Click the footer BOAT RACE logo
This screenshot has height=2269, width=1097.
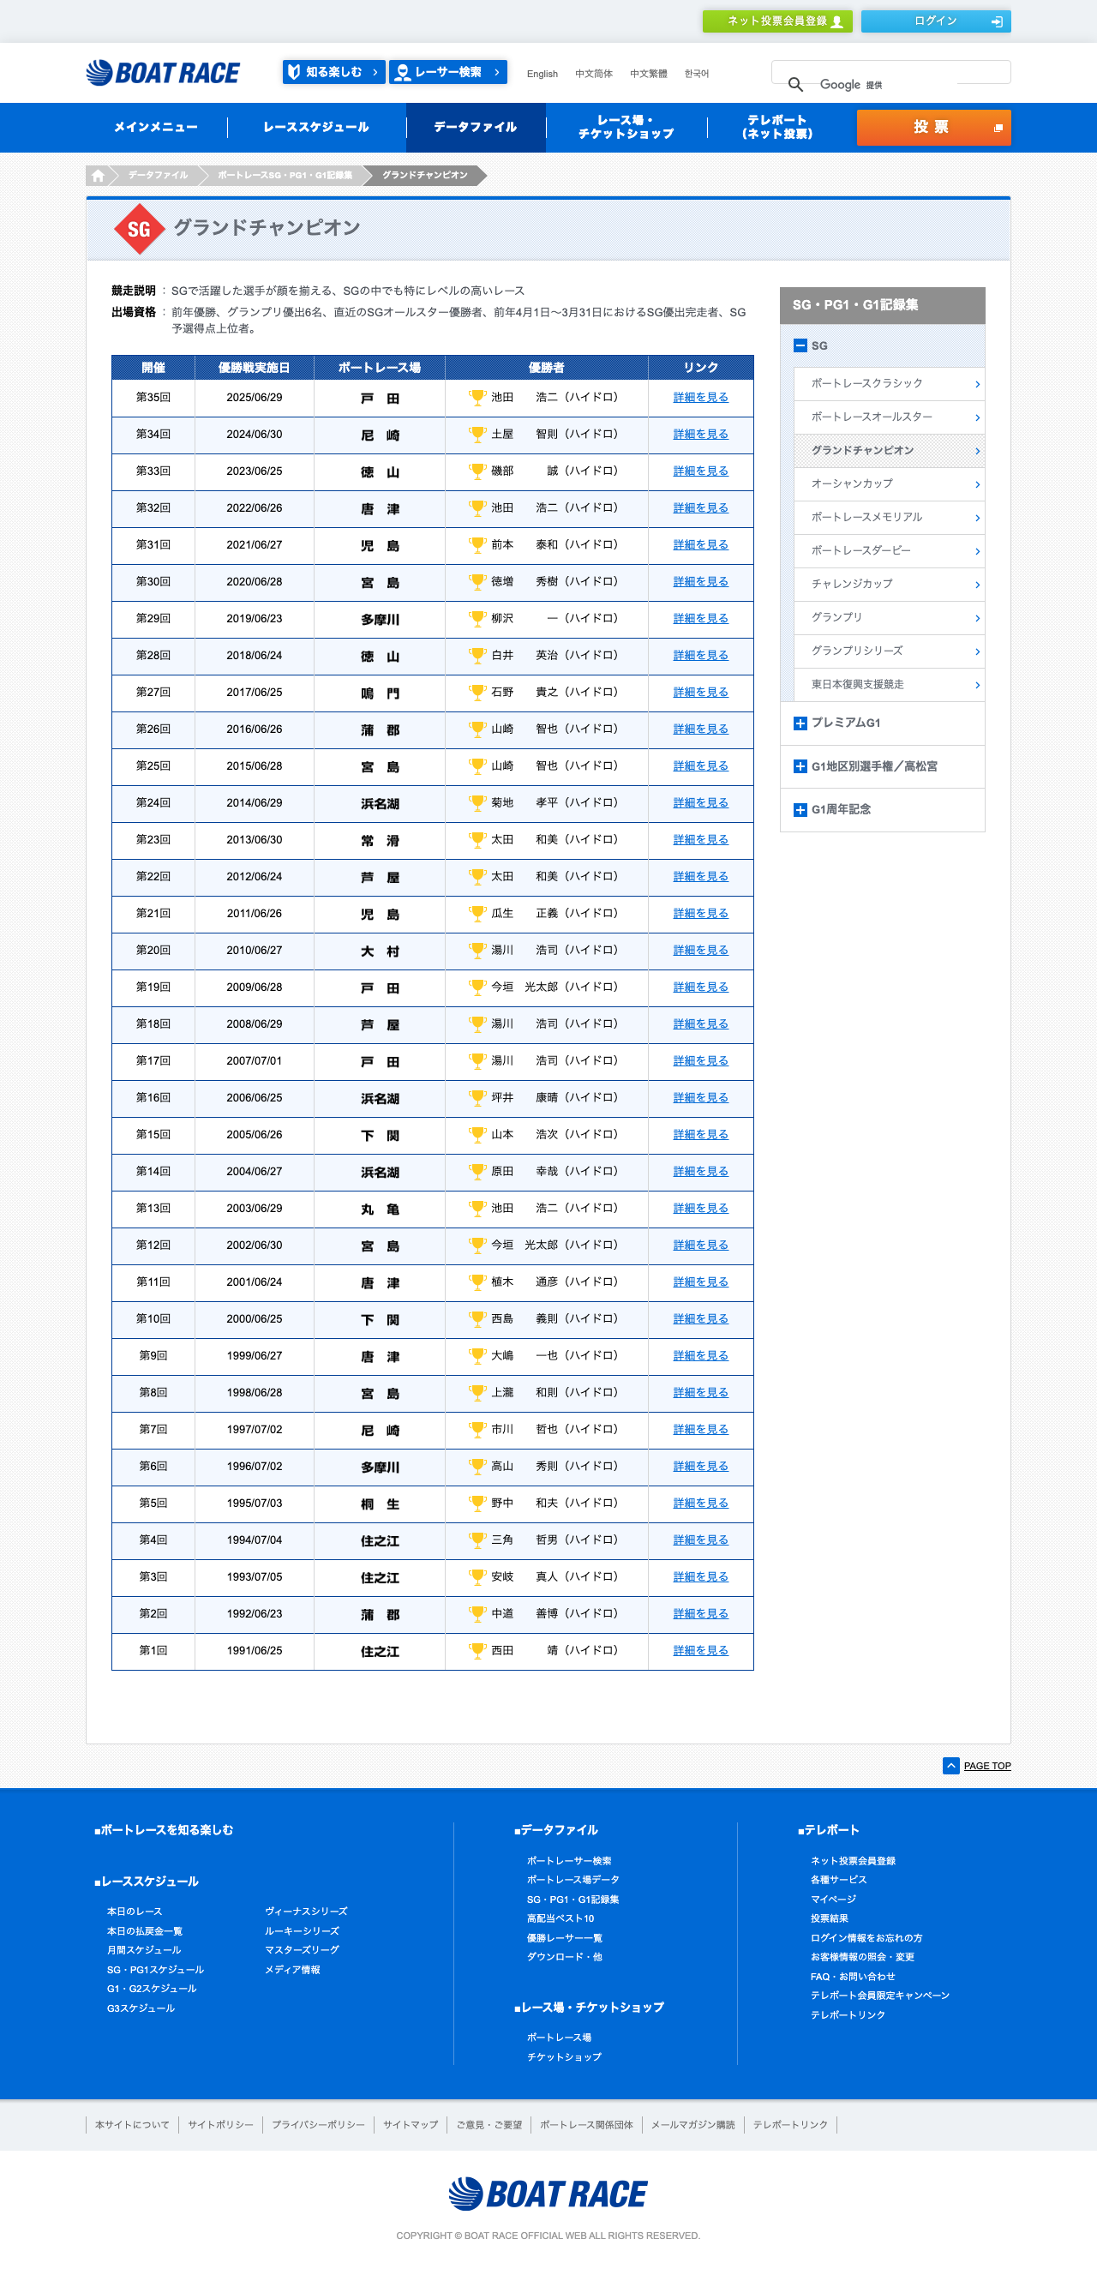pos(548,2194)
